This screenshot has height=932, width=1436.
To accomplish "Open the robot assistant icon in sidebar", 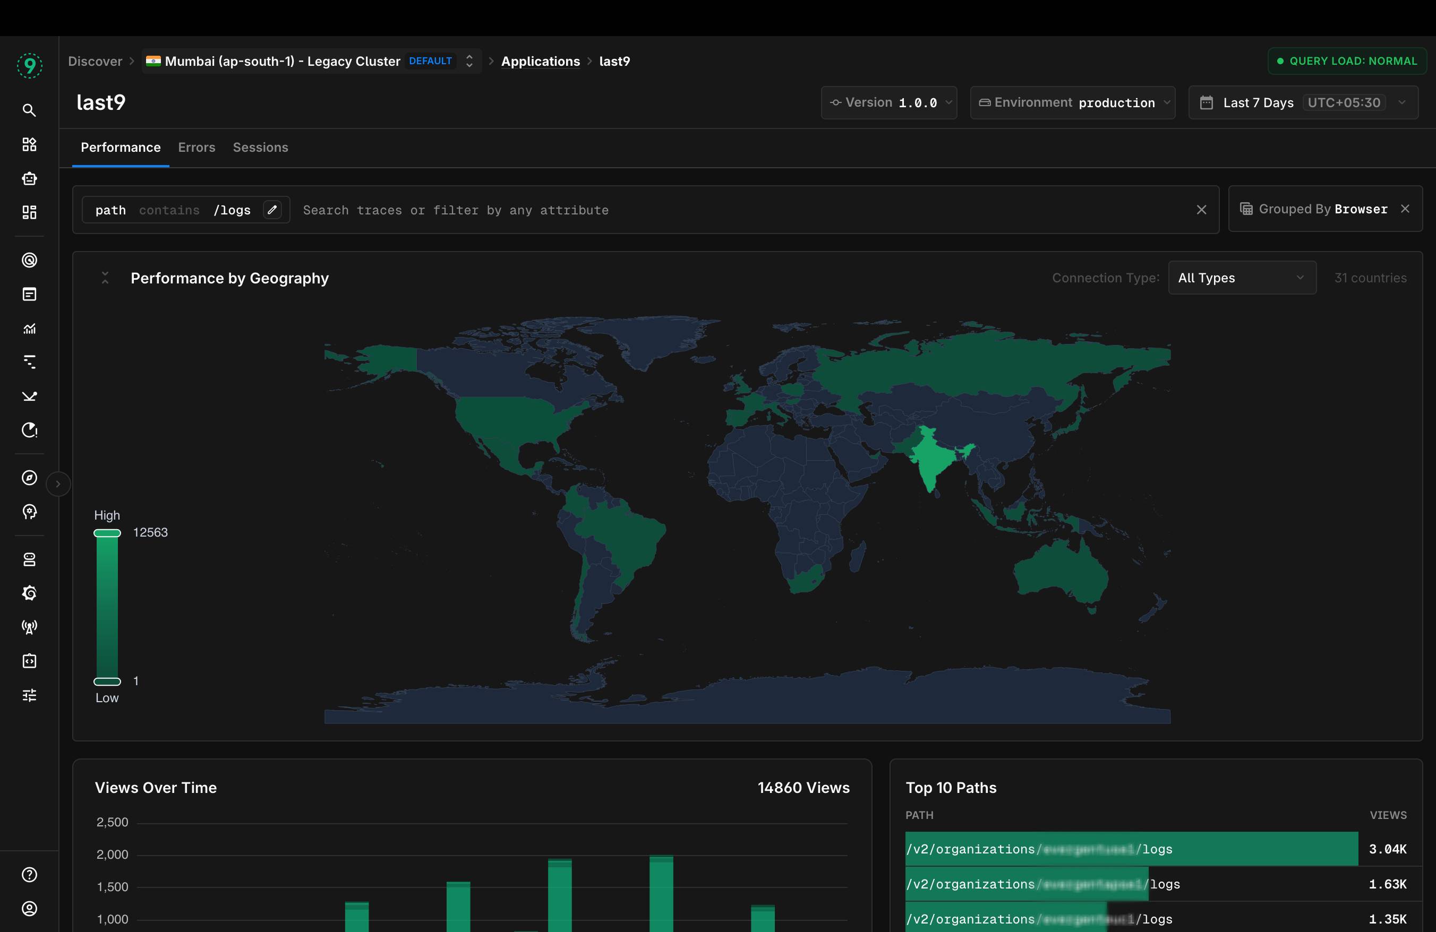I will pyautogui.click(x=29, y=178).
